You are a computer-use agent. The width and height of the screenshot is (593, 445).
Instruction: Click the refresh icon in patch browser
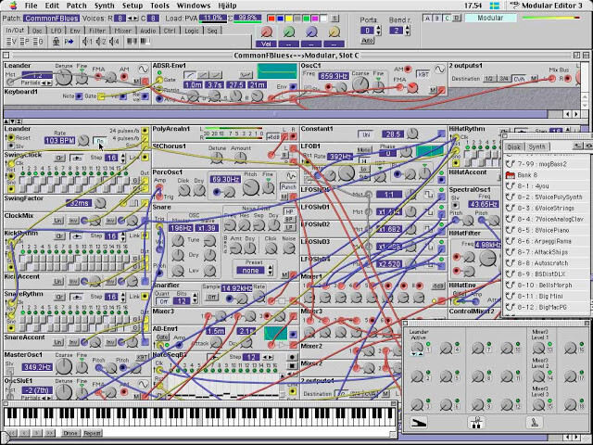[x=588, y=146]
